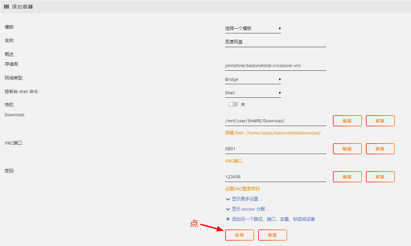This screenshot has width=411, height=246.
Task: Expand 显示更多设置 link
Action: coord(247,199)
